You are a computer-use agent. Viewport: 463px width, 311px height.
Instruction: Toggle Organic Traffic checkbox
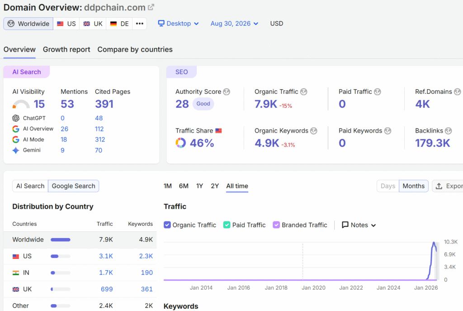167,225
